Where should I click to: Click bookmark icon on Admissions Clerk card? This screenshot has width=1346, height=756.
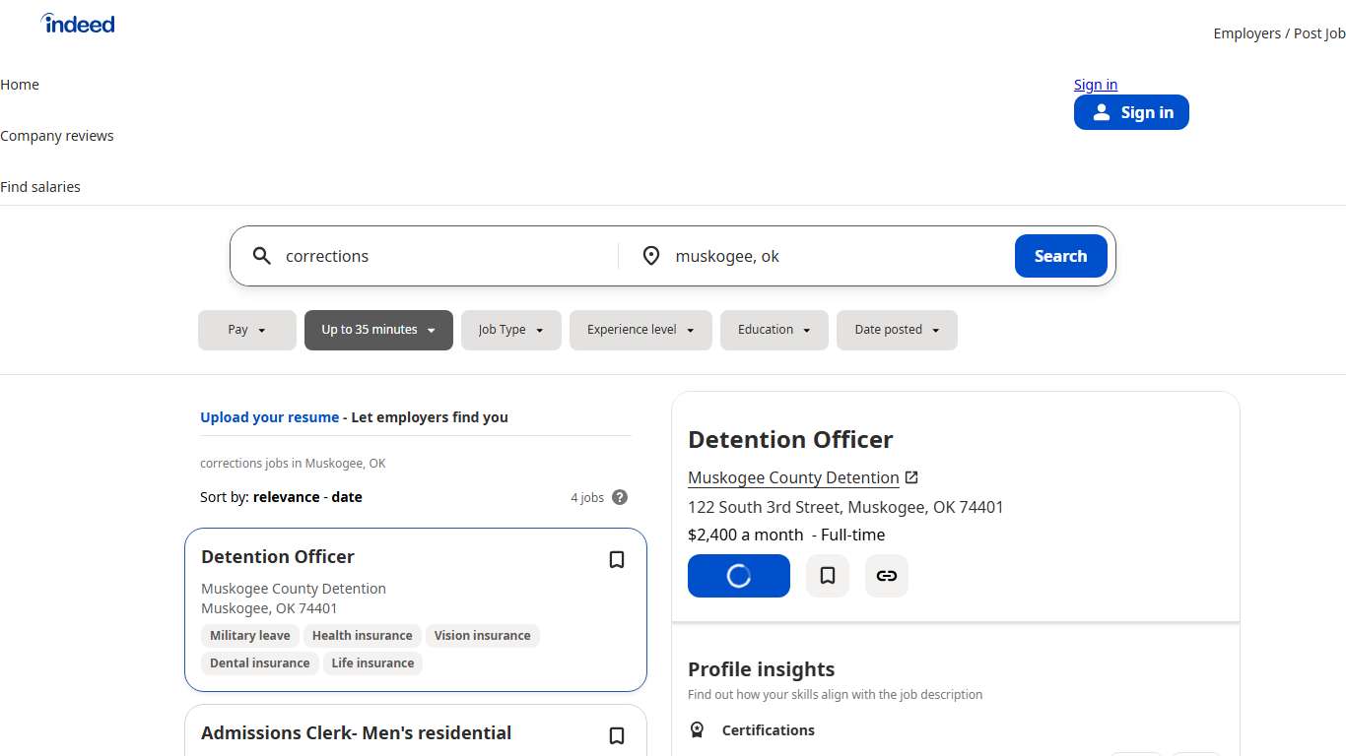[617, 735]
